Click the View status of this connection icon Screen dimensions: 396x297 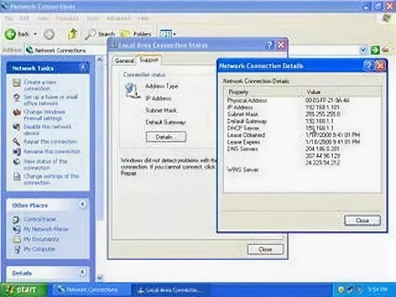click(16, 162)
